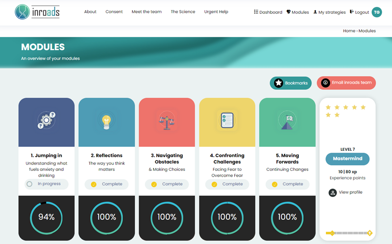
Task: Click the '10 | 80 xp' text
Action: (347, 172)
